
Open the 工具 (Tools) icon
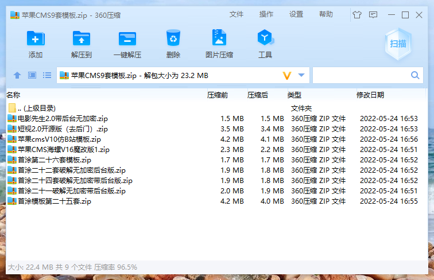265,38
